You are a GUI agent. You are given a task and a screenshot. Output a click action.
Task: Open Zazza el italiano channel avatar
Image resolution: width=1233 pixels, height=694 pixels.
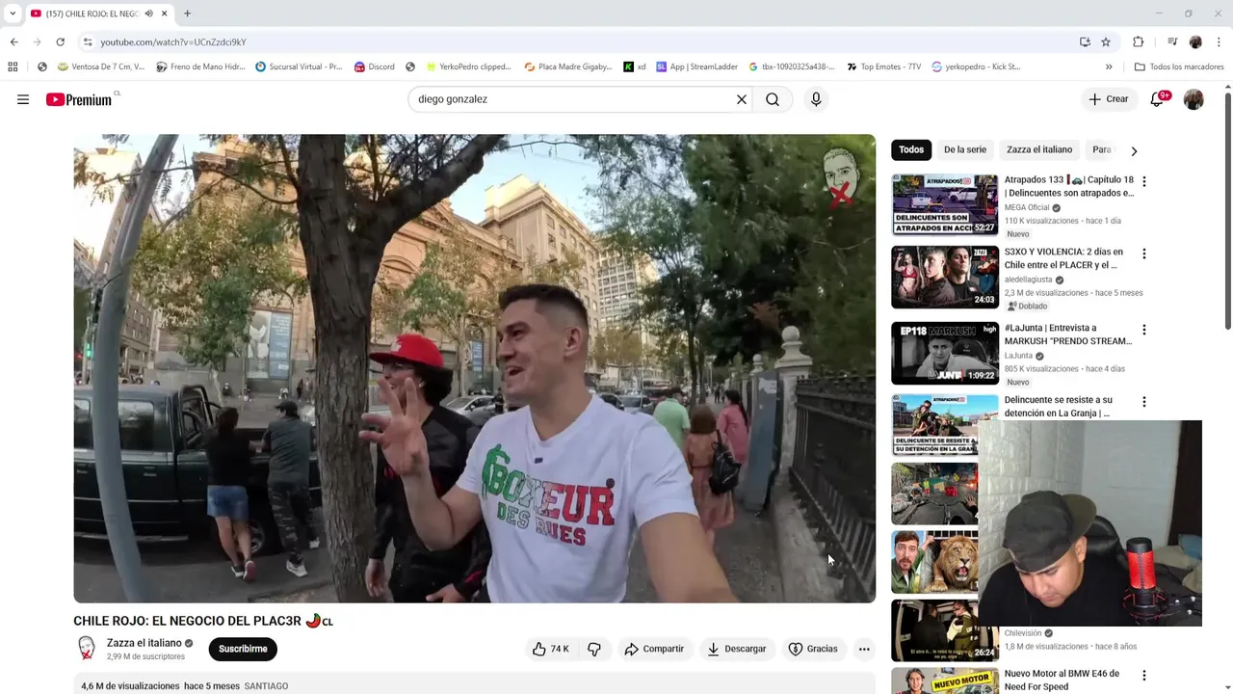coord(87,649)
